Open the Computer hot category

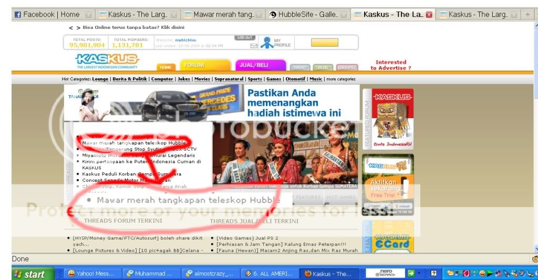(162, 79)
